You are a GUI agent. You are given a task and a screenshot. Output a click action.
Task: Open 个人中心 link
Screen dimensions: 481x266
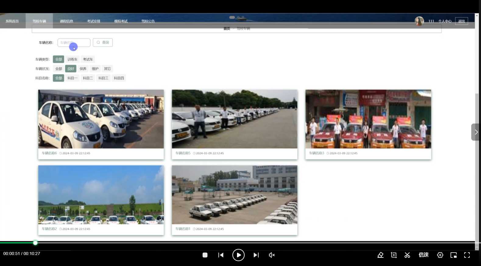click(445, 21)
